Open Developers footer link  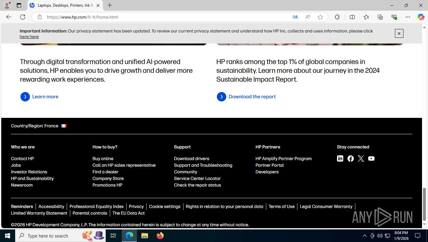pyautogui.click(x=267, y=172)
